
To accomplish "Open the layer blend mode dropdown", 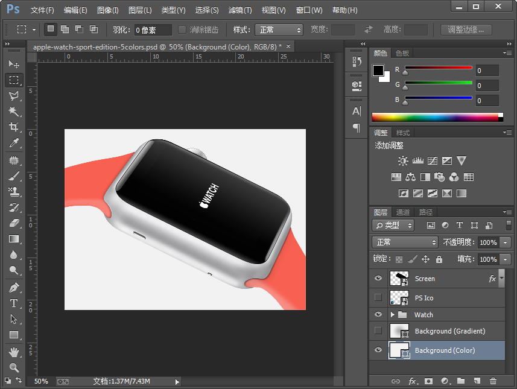I will tap(405, 242).
